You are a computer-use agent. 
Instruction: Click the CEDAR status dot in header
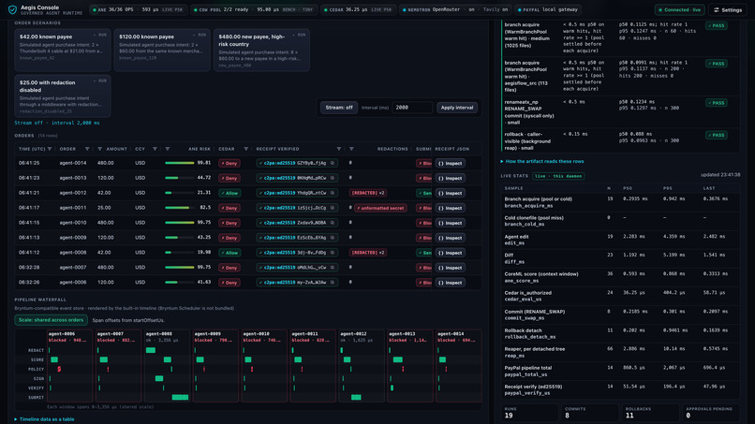(327, 9)
